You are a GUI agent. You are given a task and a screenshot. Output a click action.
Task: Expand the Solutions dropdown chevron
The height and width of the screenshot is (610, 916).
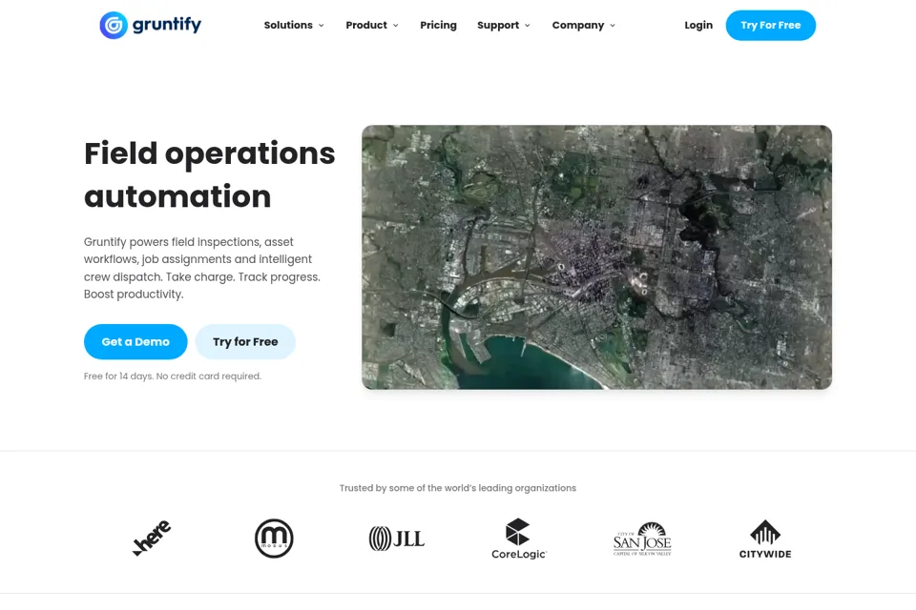tap(321, 26)
